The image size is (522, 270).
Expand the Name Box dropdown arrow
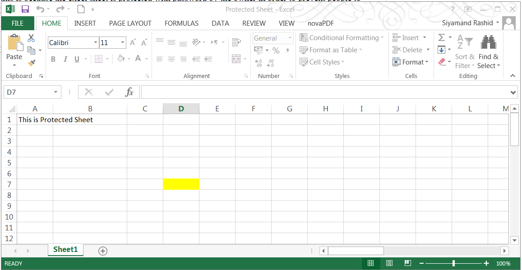pos(55,92)
